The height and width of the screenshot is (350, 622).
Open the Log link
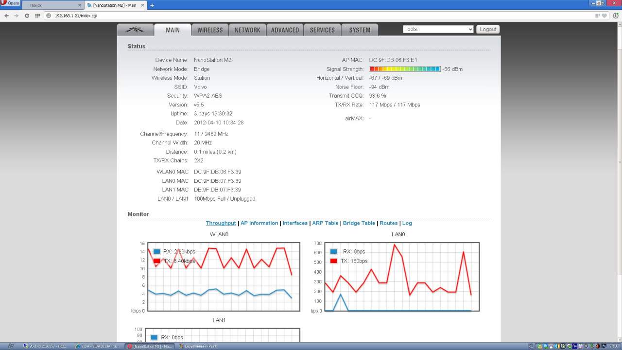point(407,223)
